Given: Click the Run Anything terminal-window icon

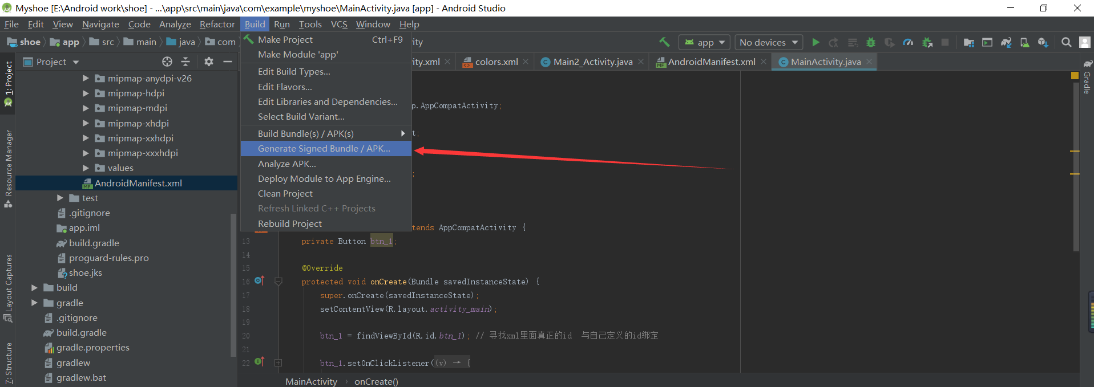Looking at the screenshot, I should click(987, 42).
